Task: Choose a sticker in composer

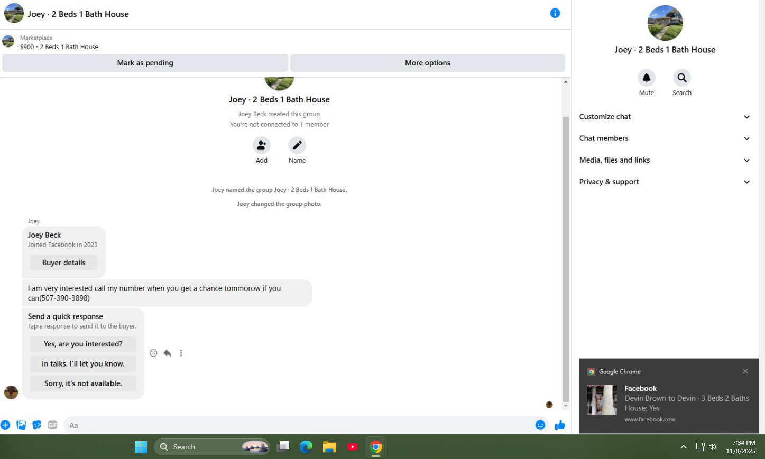Action: [37, 425]
